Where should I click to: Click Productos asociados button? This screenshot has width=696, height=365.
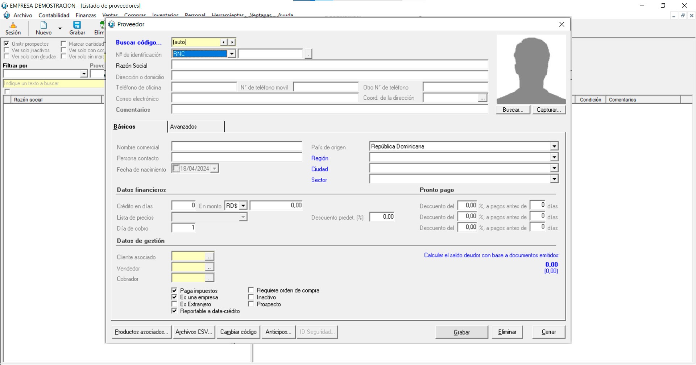[x=141, y=332]
